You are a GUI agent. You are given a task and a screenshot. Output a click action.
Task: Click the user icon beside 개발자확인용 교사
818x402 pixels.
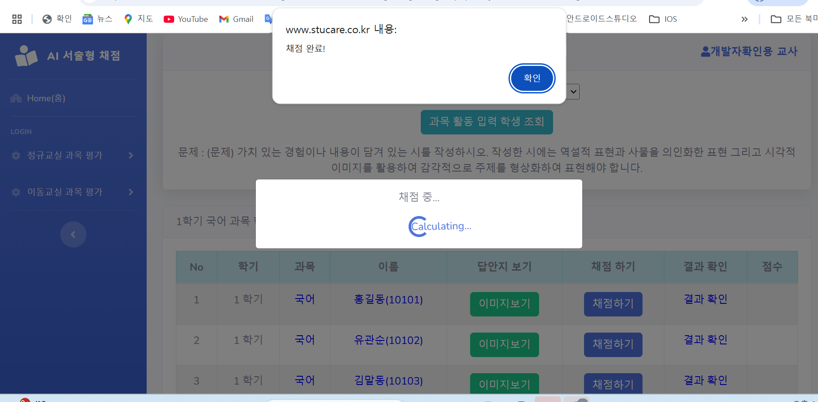click(705, 52)
